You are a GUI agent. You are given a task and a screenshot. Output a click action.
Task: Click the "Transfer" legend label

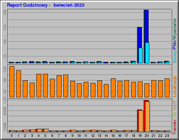tap(174, 127)
